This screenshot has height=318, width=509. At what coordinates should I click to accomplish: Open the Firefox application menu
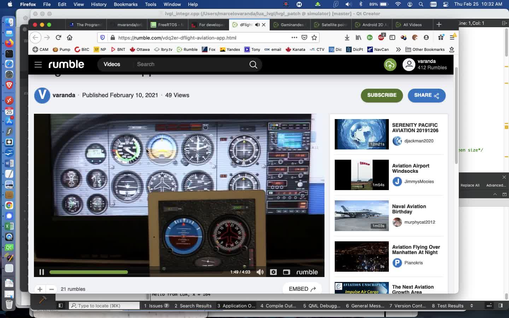click(x=452, y=37)
